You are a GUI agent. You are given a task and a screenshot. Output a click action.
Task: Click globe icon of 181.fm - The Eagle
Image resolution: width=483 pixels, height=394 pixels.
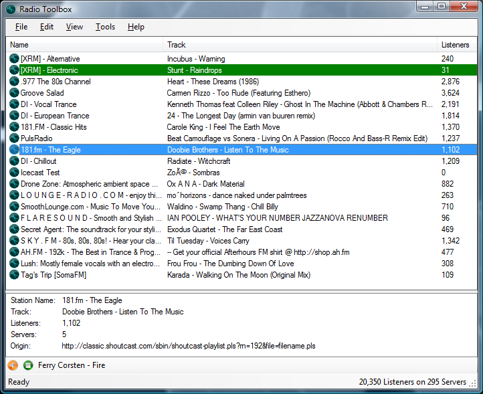[14, 150]
